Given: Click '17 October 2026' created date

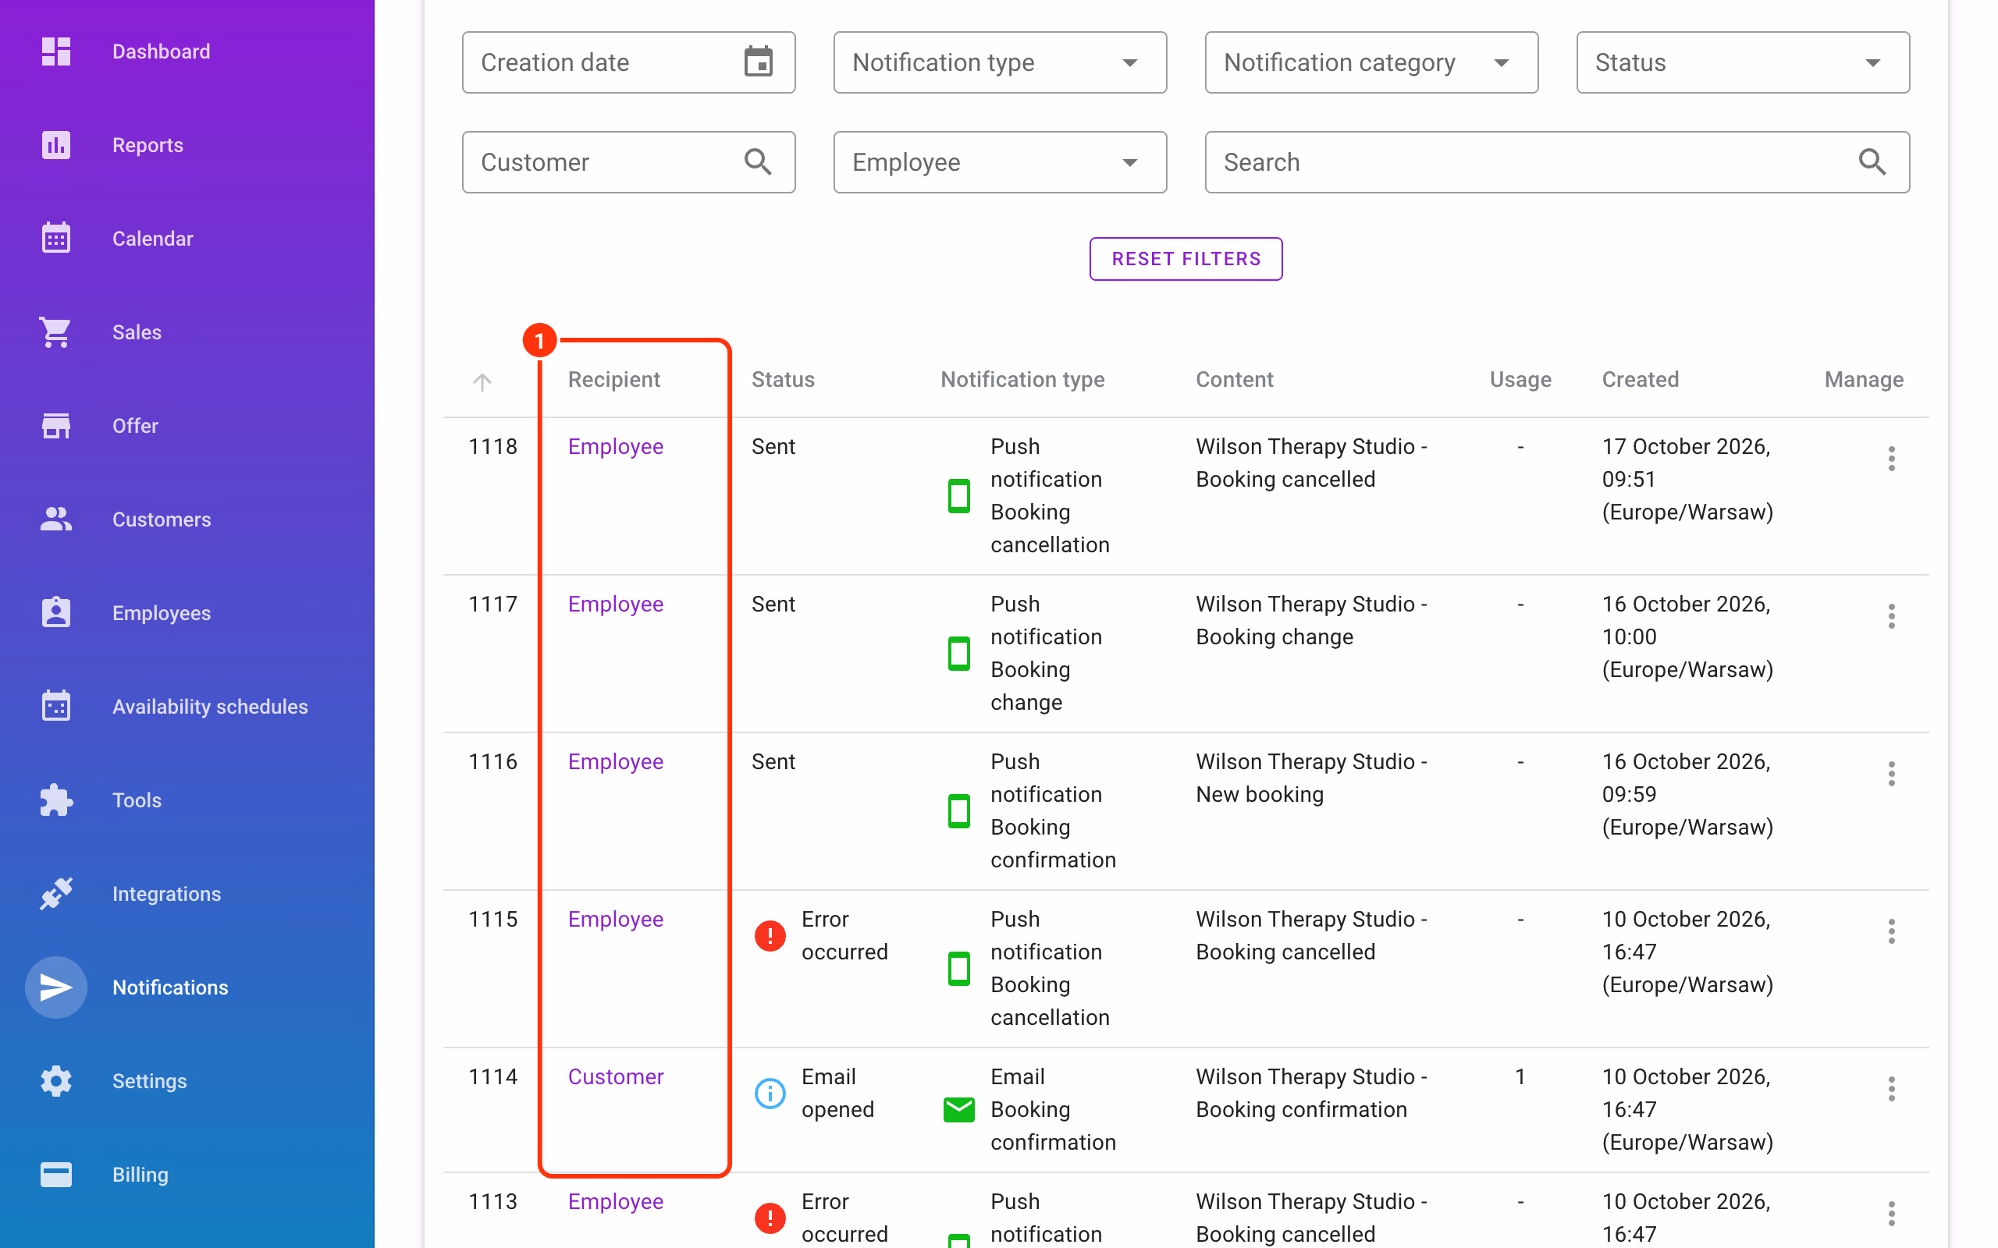Looking at the screenshot, I should pyautogui.click(x=1686, y=446).
